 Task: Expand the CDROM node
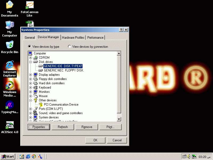click(x=30, y=58)
